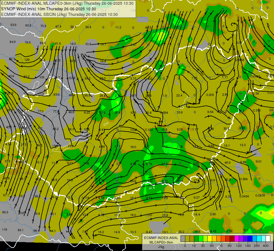This screenshot has height=251, width=274.
Task: Click the cyan legend swatch
Action: click(x=259, y=238)
